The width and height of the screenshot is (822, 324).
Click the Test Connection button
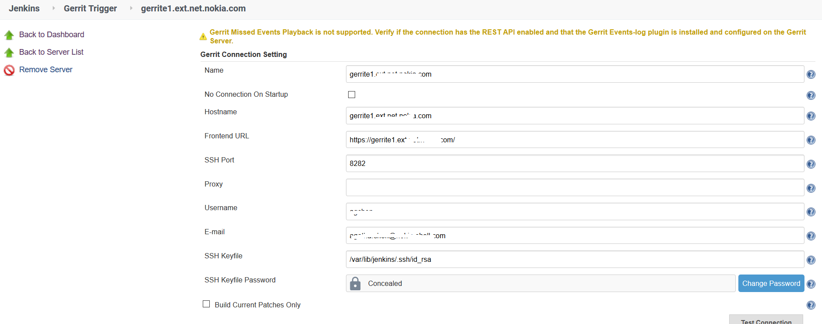pyautogui.click(x=766, y=321)
